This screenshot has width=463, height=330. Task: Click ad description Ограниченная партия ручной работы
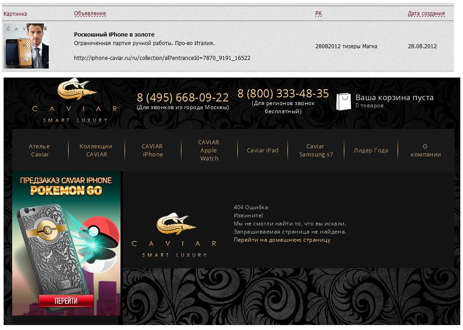click(x=144, y=43)
